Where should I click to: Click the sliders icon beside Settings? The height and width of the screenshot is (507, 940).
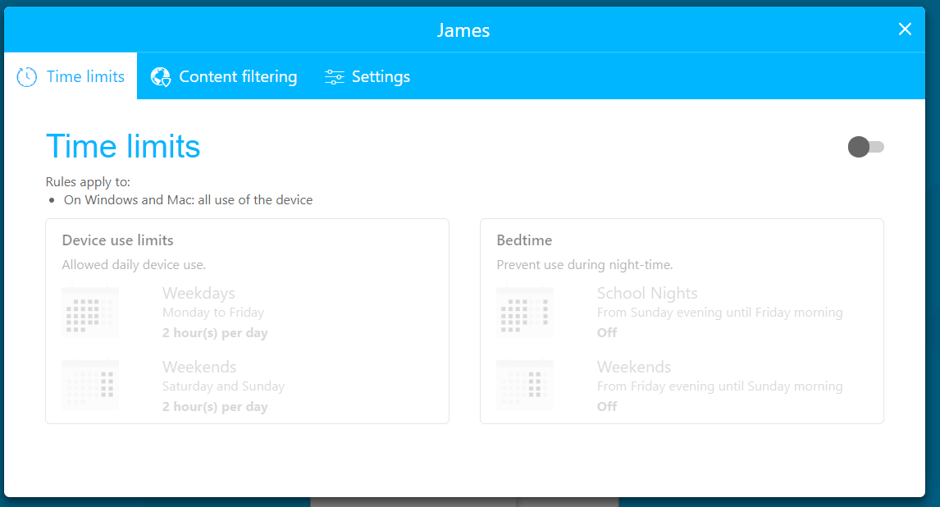[335, 77]
